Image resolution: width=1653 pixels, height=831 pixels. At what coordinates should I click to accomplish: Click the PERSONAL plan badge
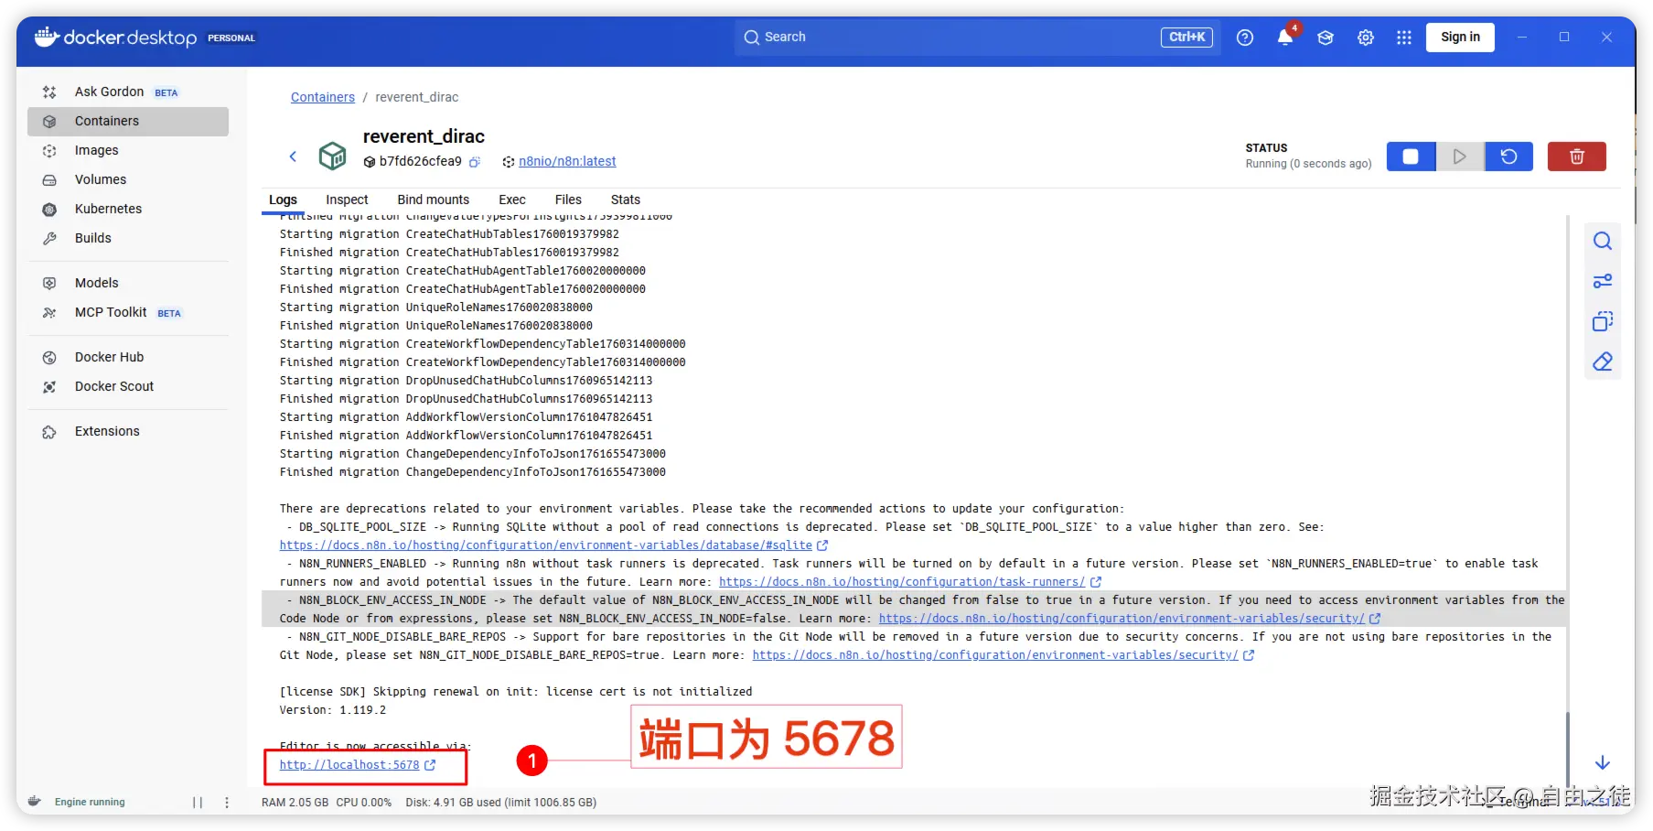point(231,38)
